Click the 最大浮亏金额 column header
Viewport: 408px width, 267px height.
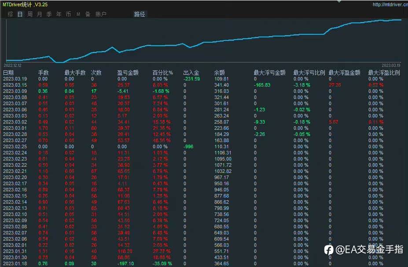pos(269,73)
